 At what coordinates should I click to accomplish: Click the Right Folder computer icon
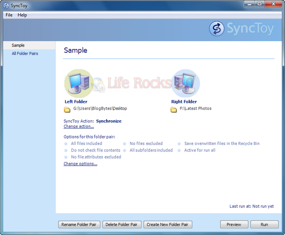[185, 83]
